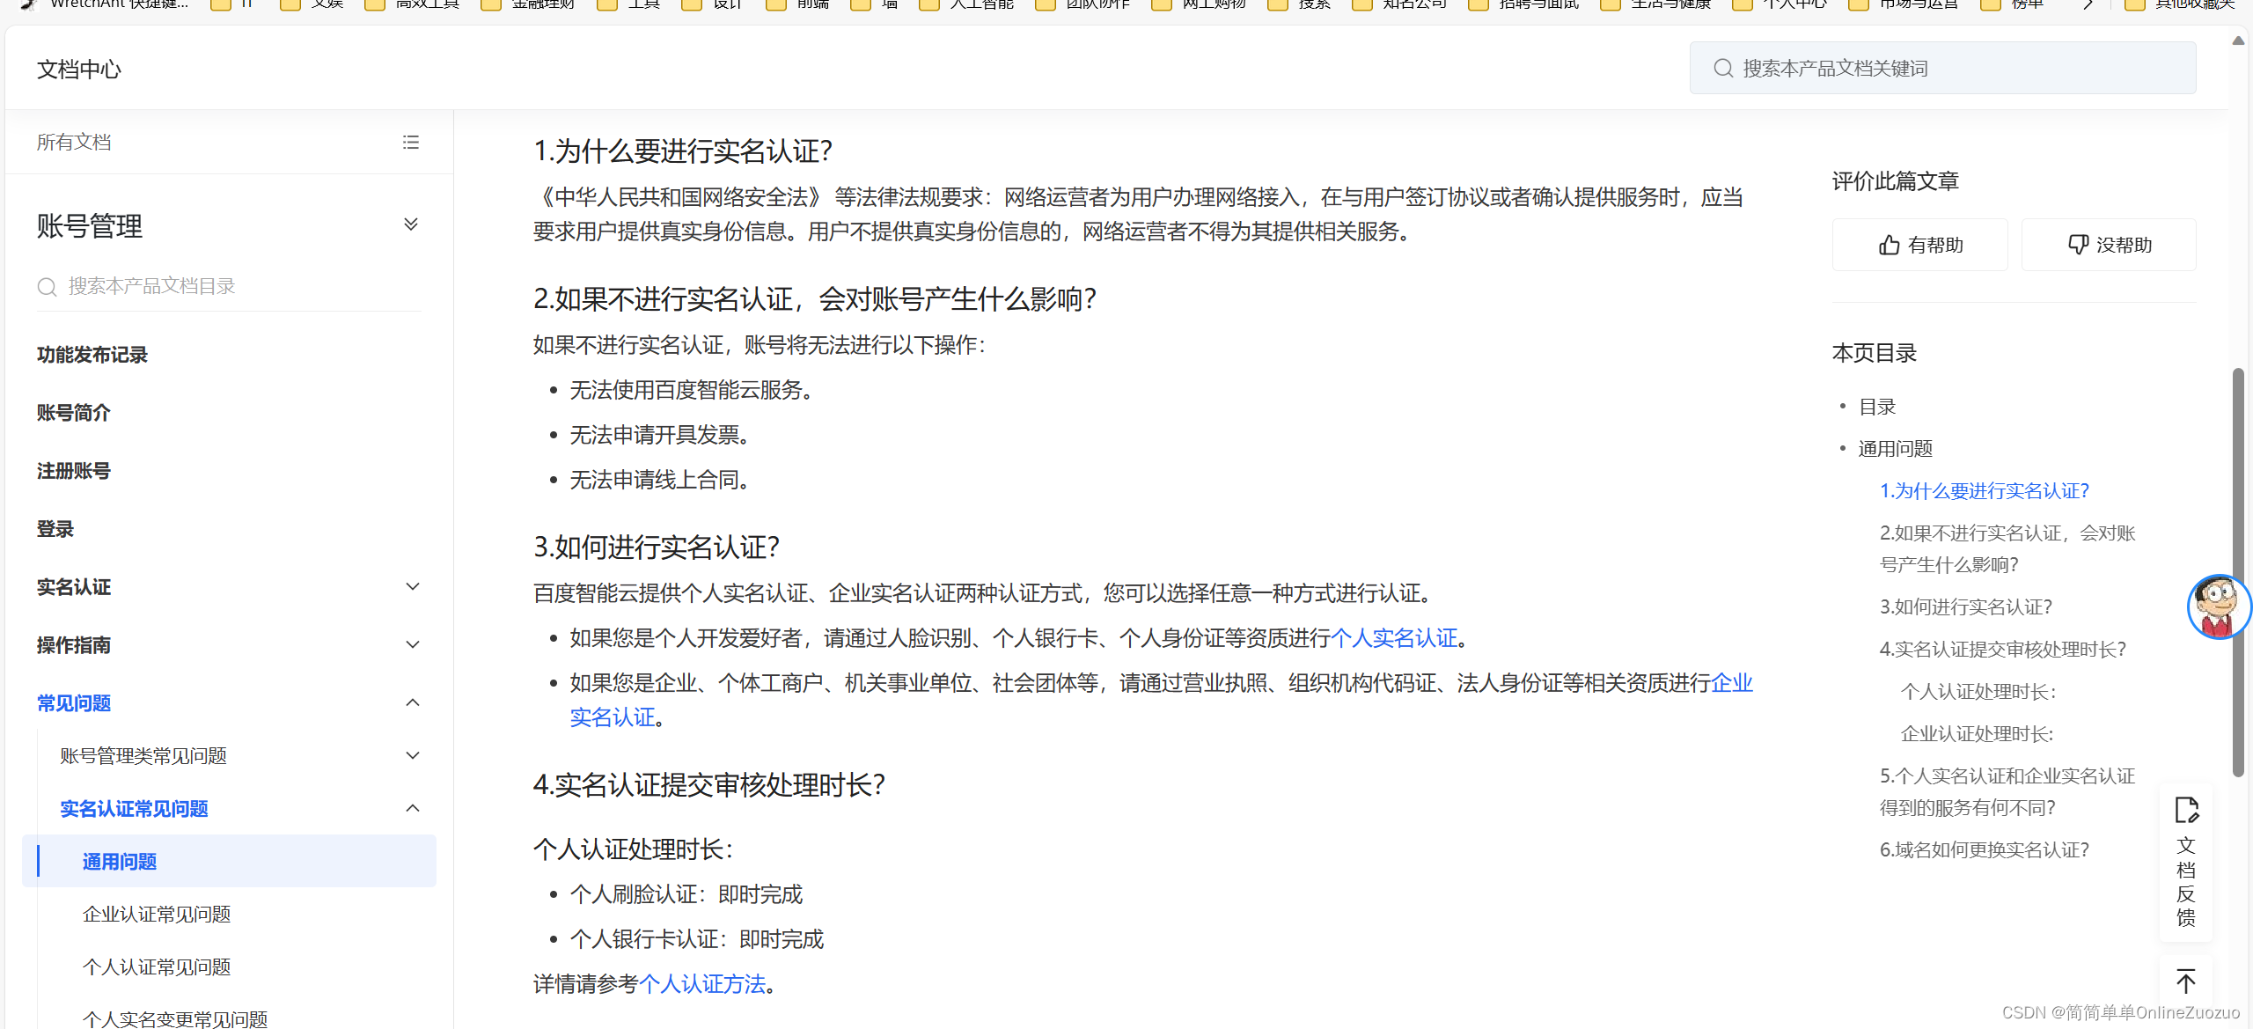Open the all-documents list icon beside 所有文档
Viewport: 2253px width, 1029px height.
(411, 143)
